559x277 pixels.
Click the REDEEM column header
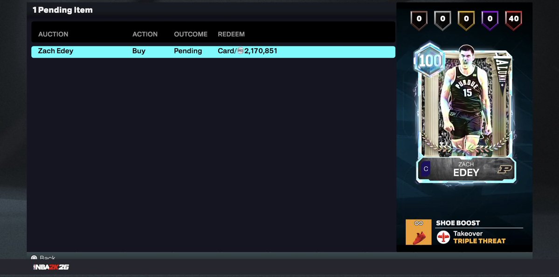(x=231, y=34)
